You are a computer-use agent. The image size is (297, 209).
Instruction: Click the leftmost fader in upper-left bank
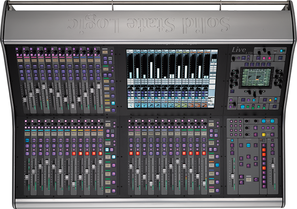(24, 99)
